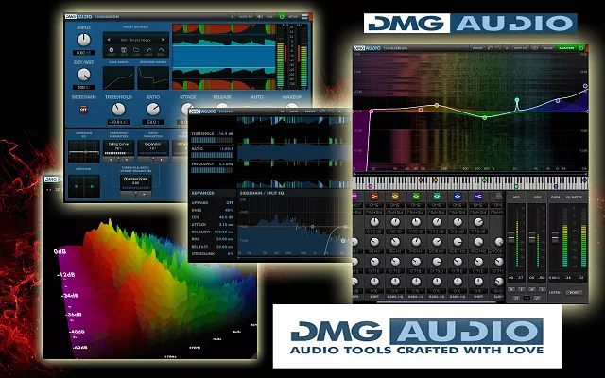
Task: Click the SIDECHAIN / SPLIT EQ header in Essence
Action: [262, 193]
